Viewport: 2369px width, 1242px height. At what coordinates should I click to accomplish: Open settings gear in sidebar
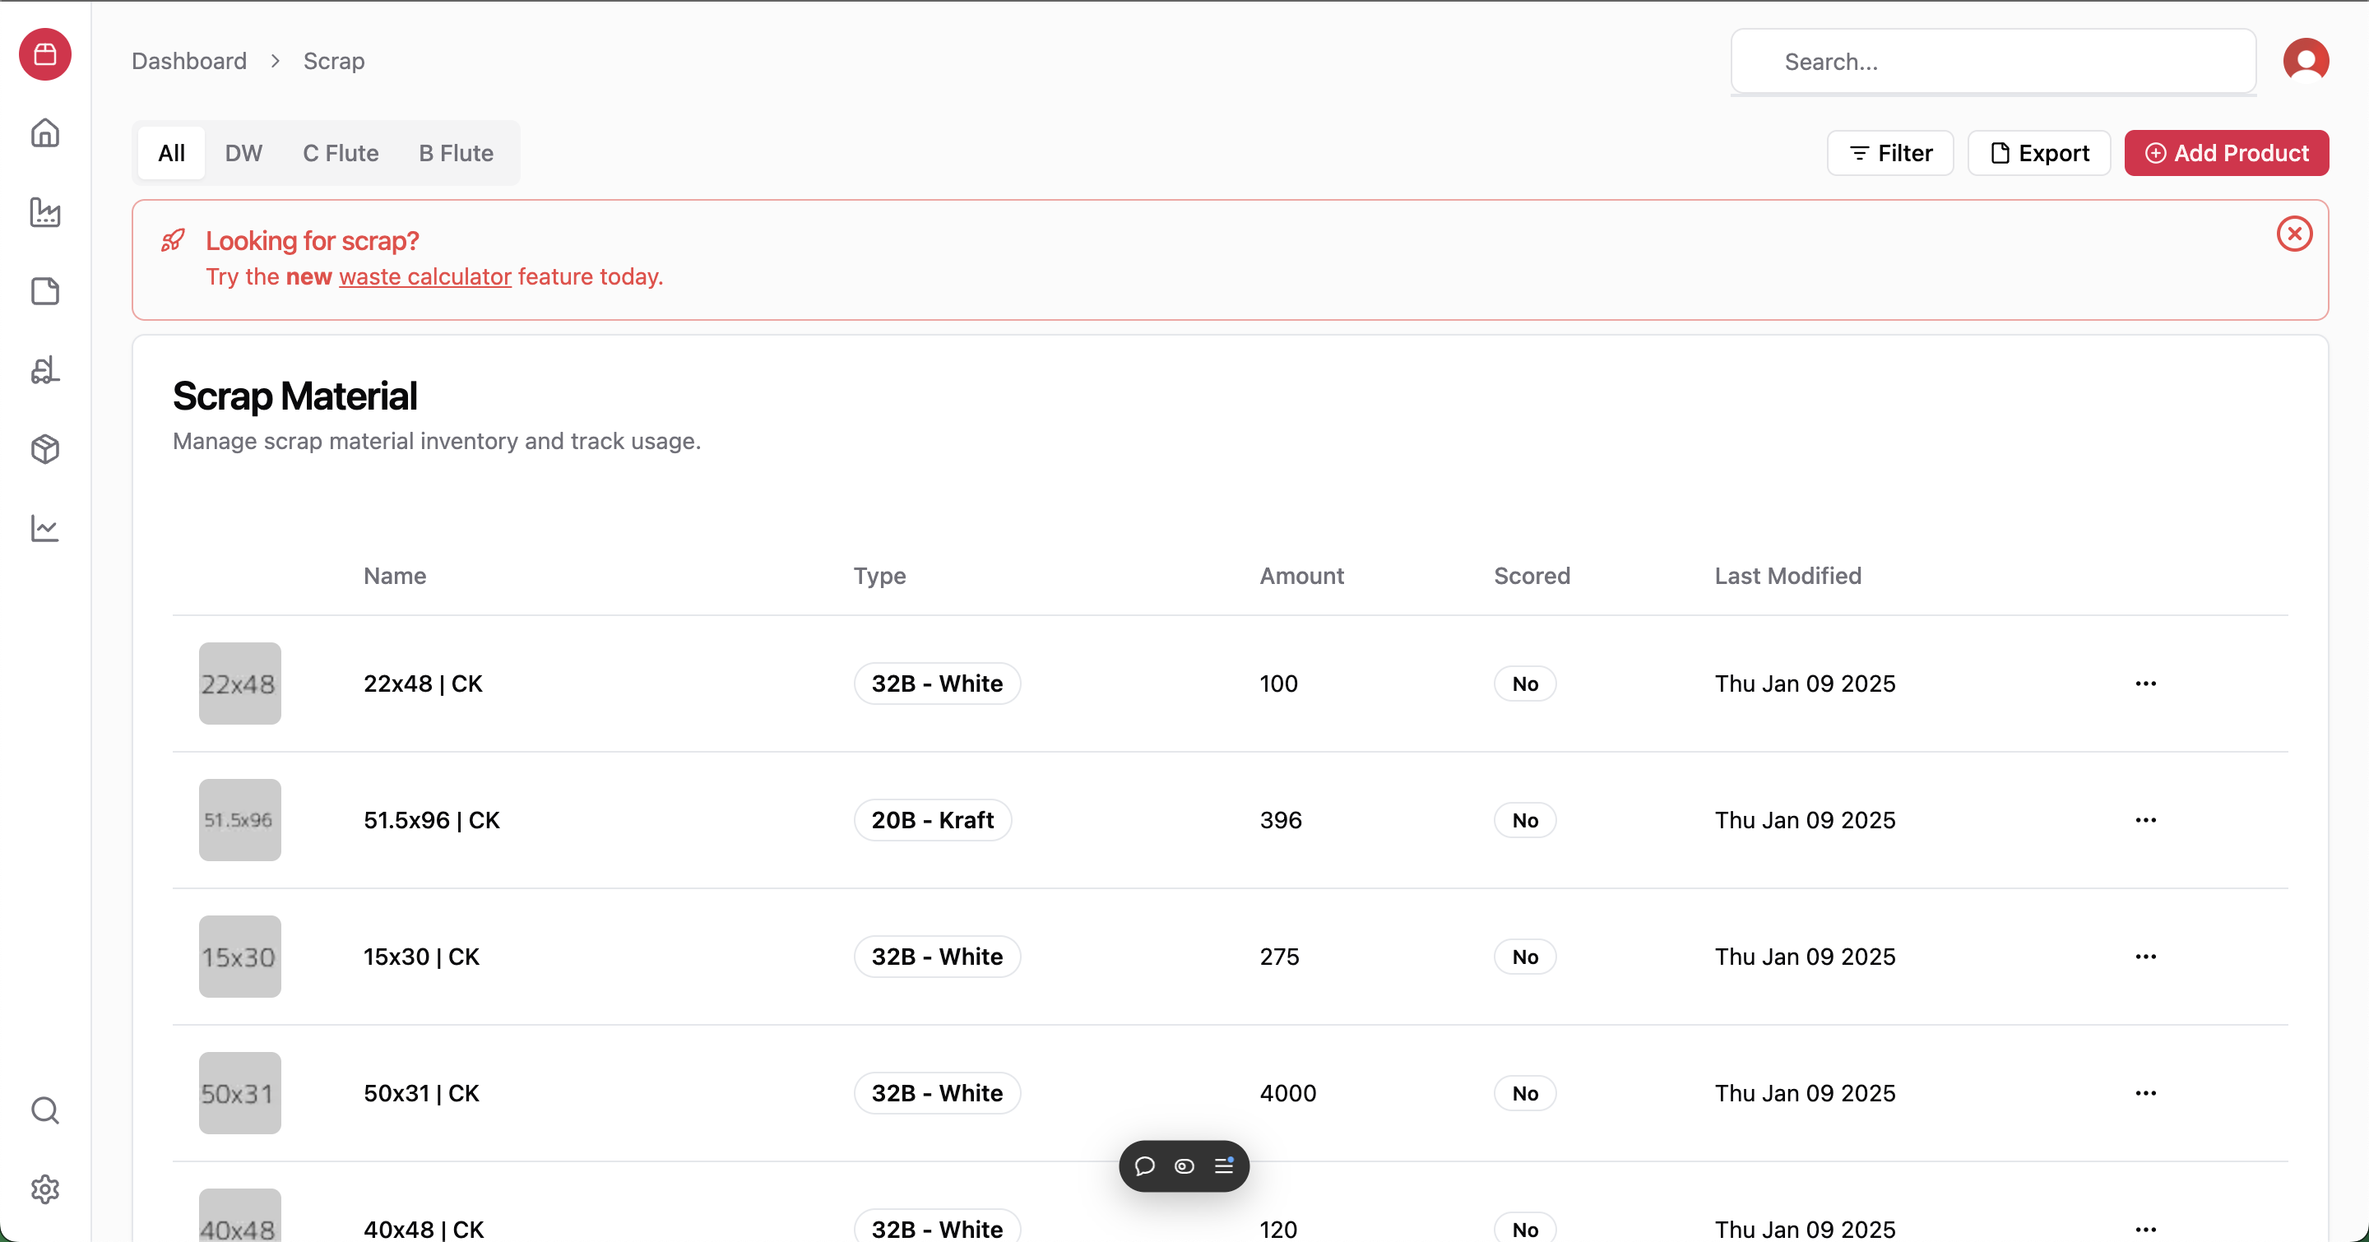click(x=45, y=1189)
